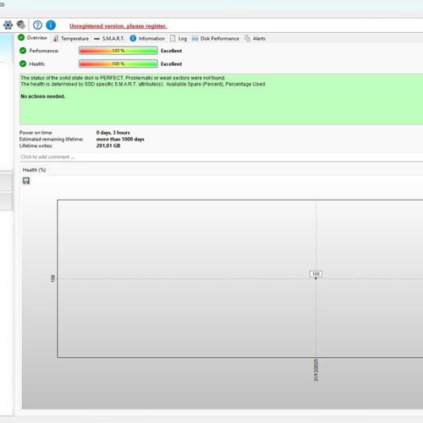Image resolution: width=423 pixels, height=423 pixels.
Task: Open settings via the gear icon
Action: pos(8,25)
